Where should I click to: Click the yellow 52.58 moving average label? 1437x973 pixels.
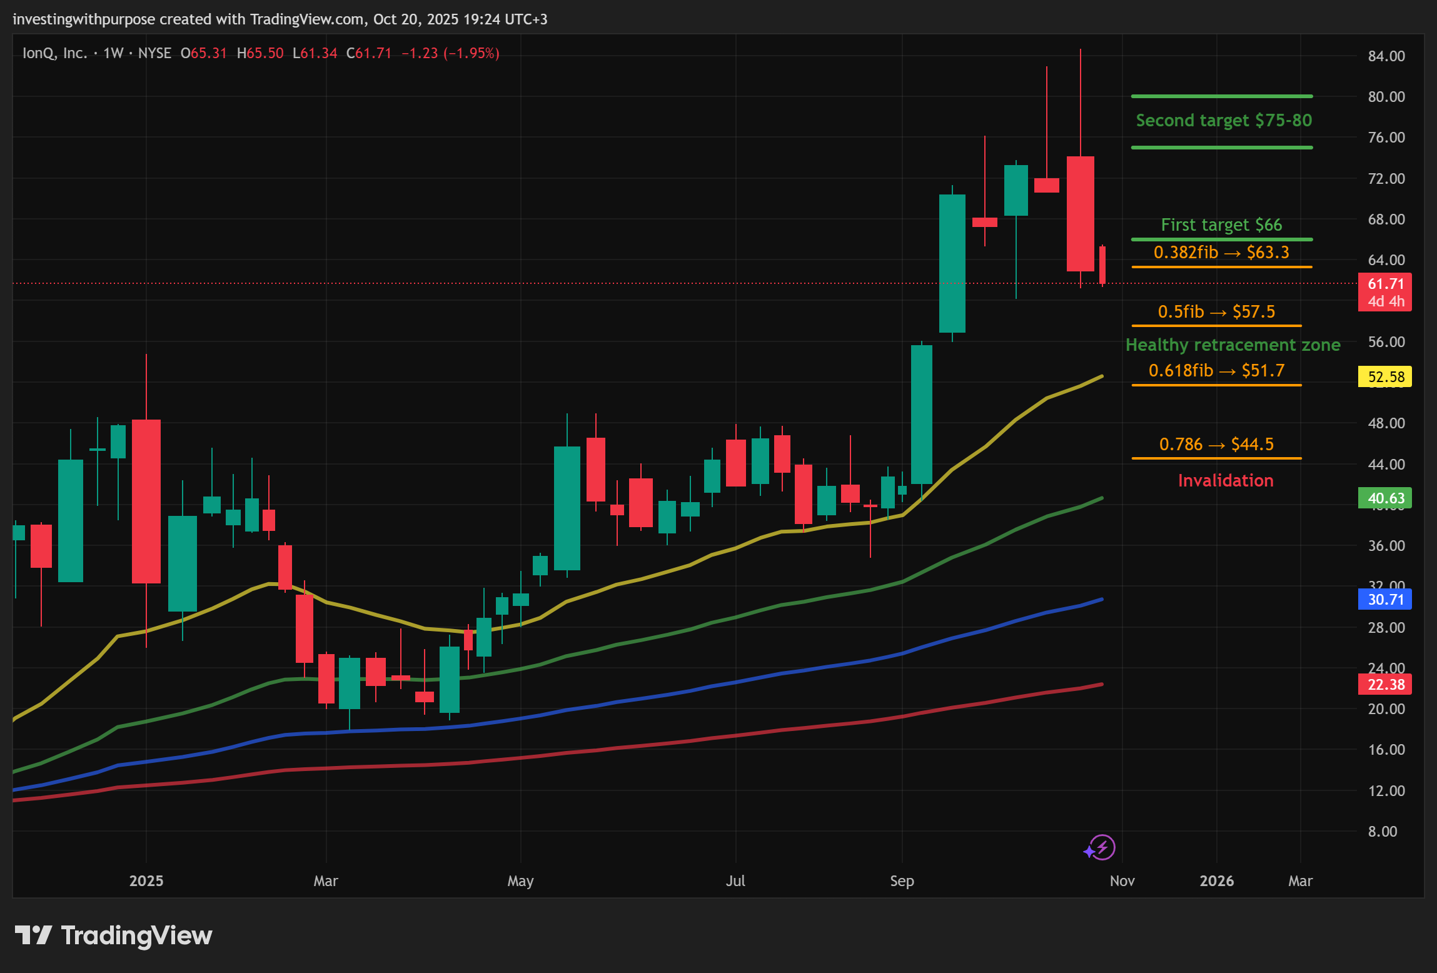click(x=1384, y=376)
